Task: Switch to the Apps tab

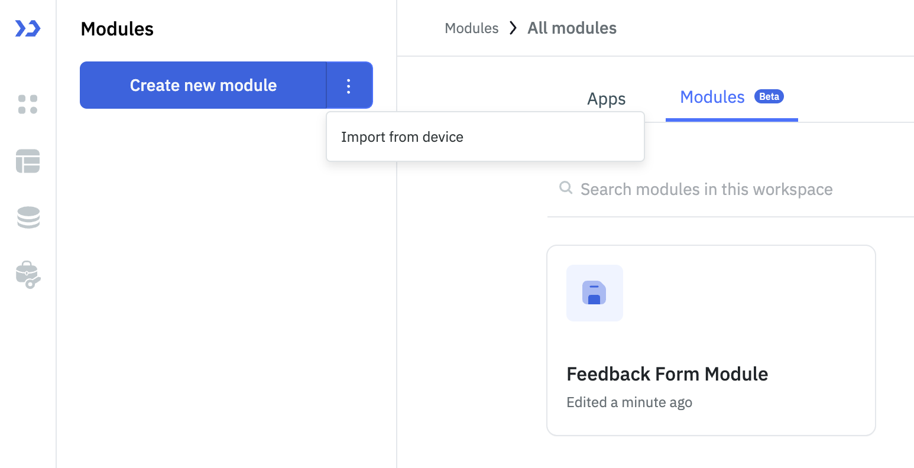Action: point(606,99)
